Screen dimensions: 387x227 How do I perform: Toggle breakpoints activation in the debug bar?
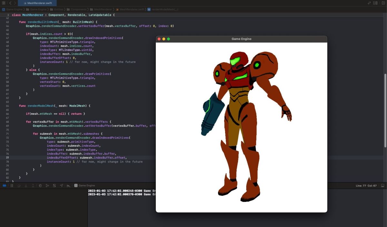pyautogui.click(x=5, y=186)
